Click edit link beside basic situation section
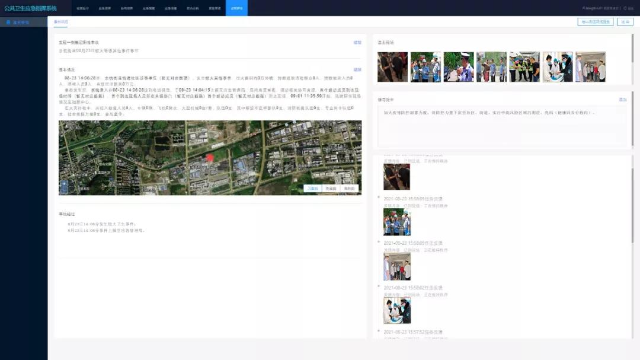Viewport: 640px width, 360px height. click(x=357, y=70)
